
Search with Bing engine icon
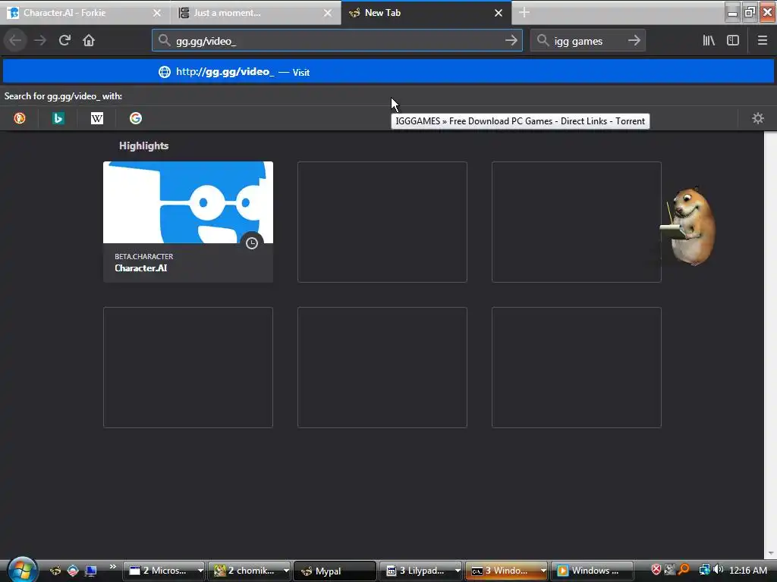click(58, 118)
